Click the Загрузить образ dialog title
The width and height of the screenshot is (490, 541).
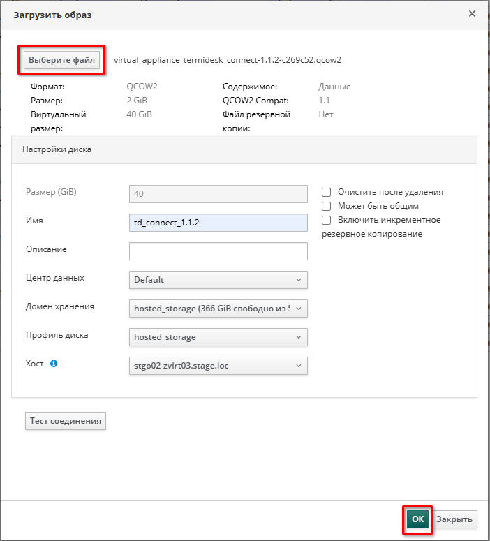point(52,15)
